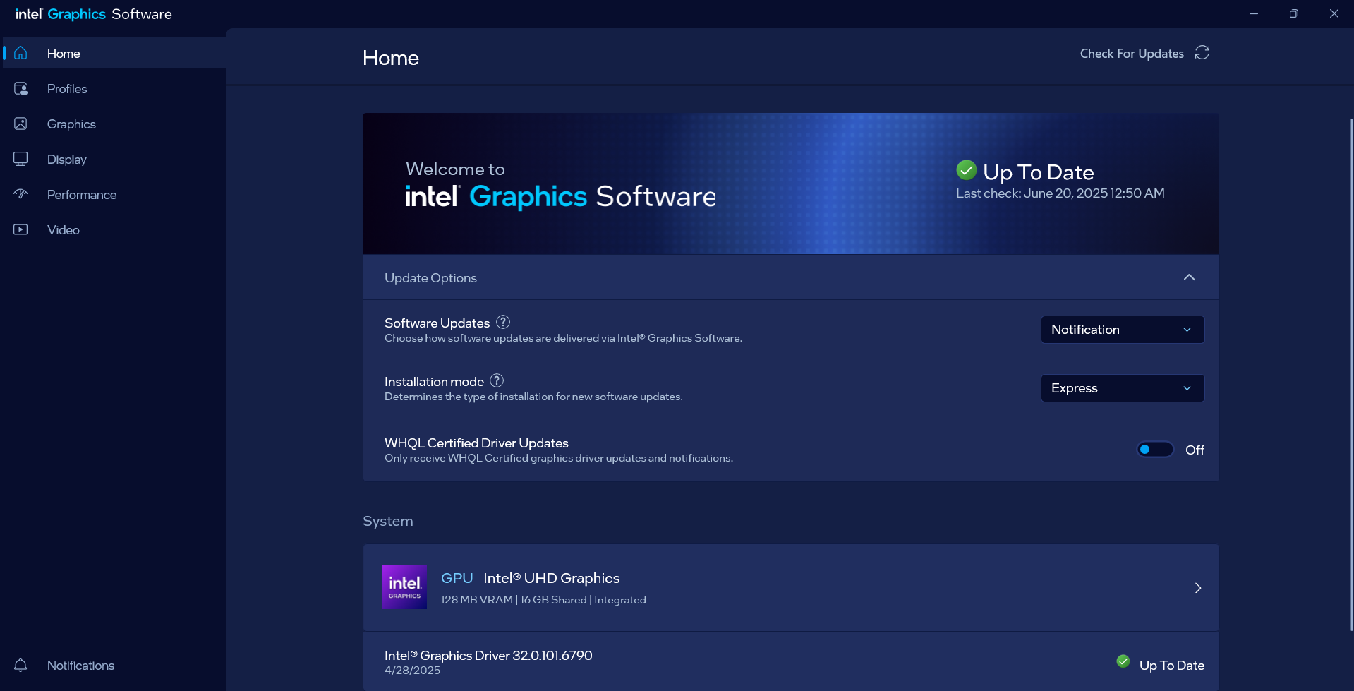Screen dimensions: 1354x691
Task: Click the Performance gauge icon
Action: [20, 194]
